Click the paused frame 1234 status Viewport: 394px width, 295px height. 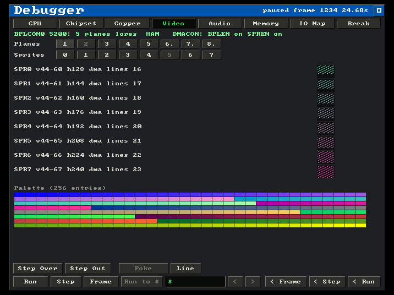click(315, 10)
